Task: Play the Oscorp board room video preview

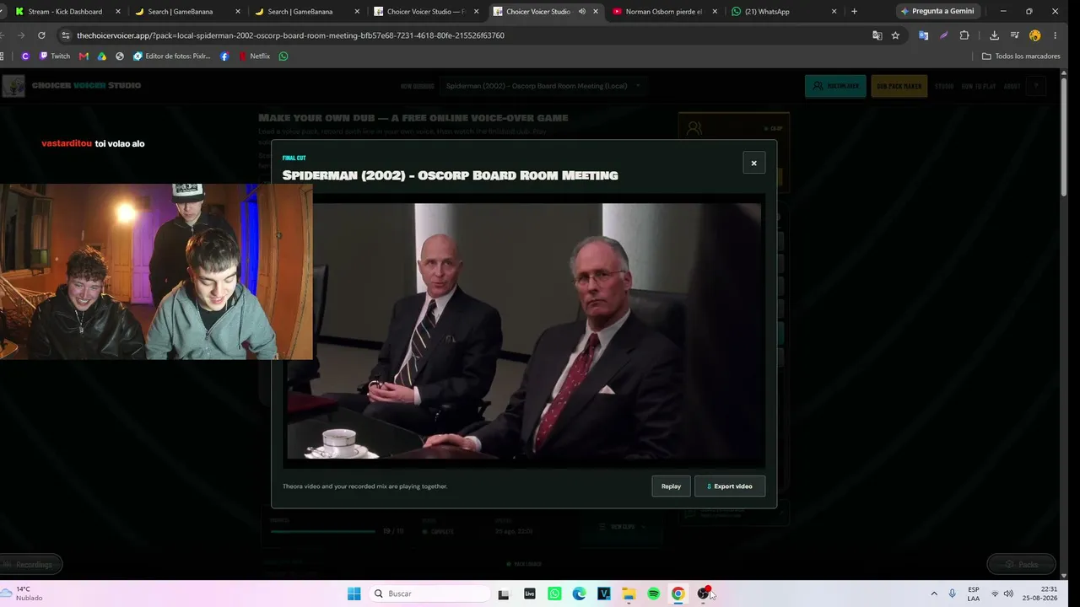Action: 524,331
